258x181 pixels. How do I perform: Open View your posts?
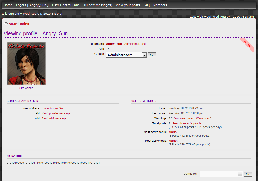click(x=128, y=5)
